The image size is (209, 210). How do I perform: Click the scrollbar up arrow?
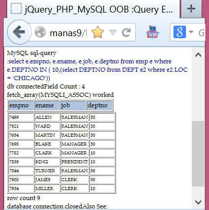pos(198,55)
